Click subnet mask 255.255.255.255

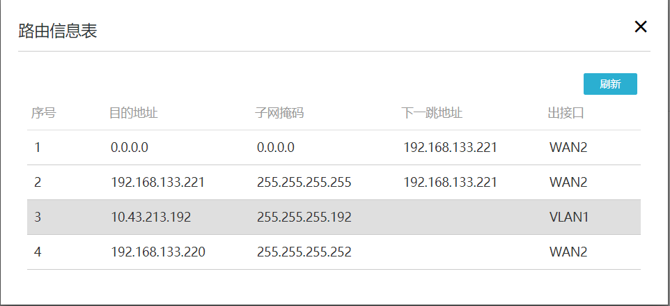(x=304, y=183)
